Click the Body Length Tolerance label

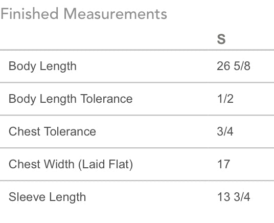click(x=71, y=99)
